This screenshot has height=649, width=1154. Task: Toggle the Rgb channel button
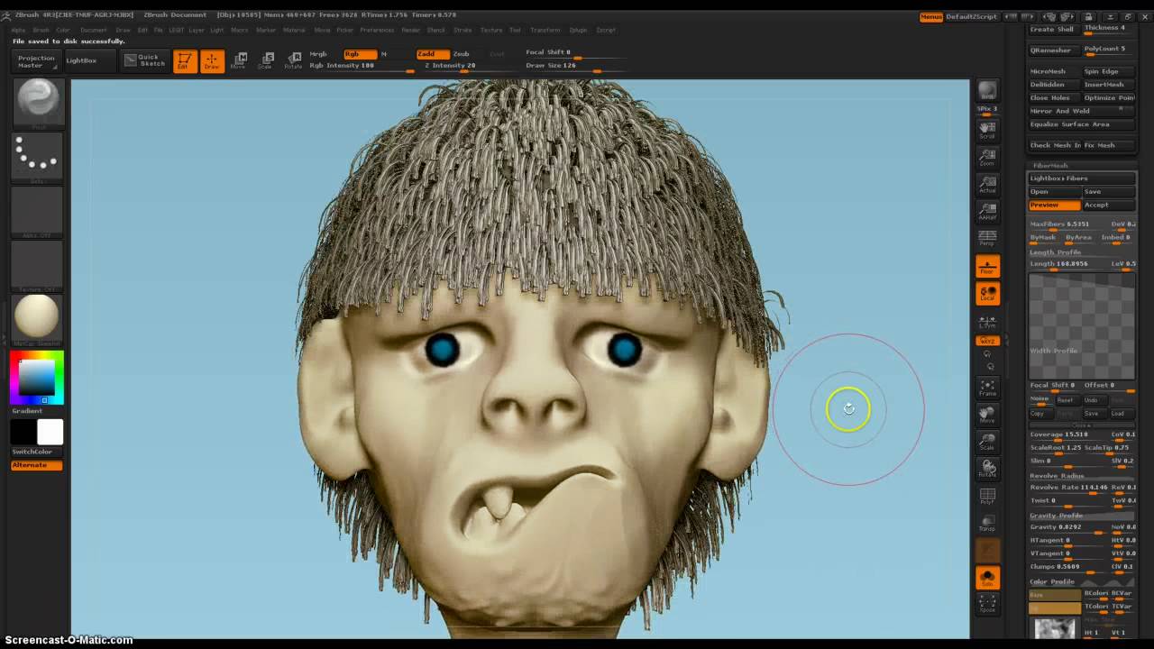click(360, 54)
